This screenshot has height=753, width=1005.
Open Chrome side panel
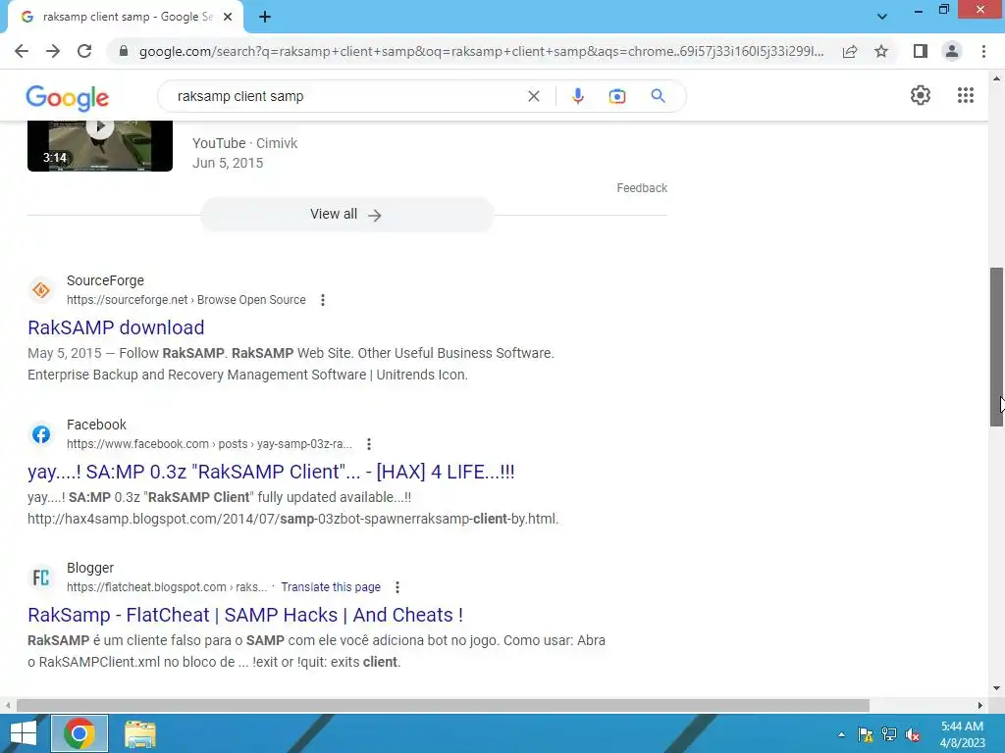pos(921,51)
